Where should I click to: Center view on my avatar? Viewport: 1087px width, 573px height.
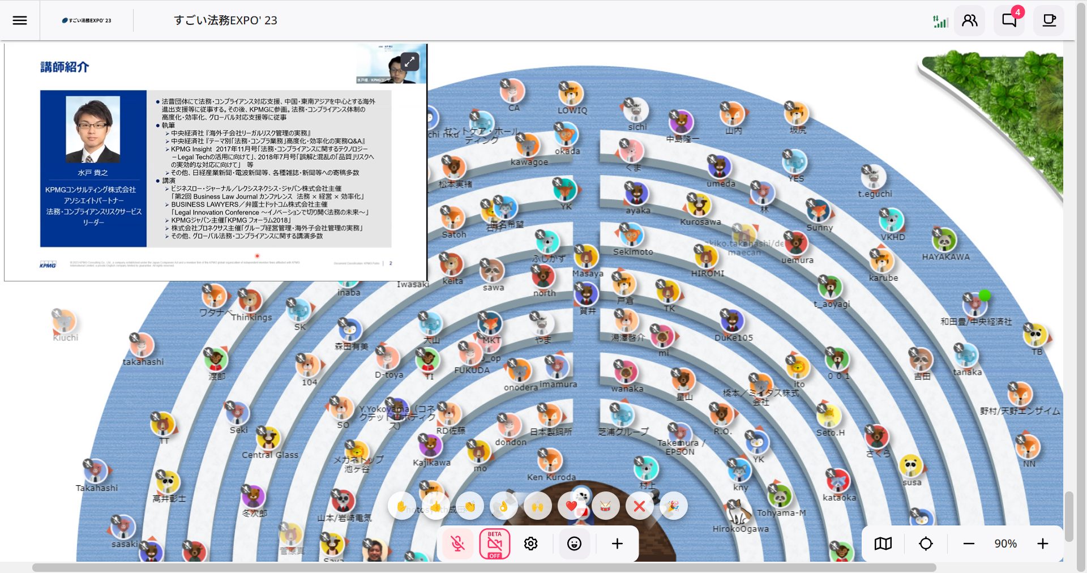point(926,544)
